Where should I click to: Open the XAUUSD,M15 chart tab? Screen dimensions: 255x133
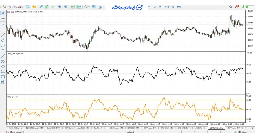(54, 128)
